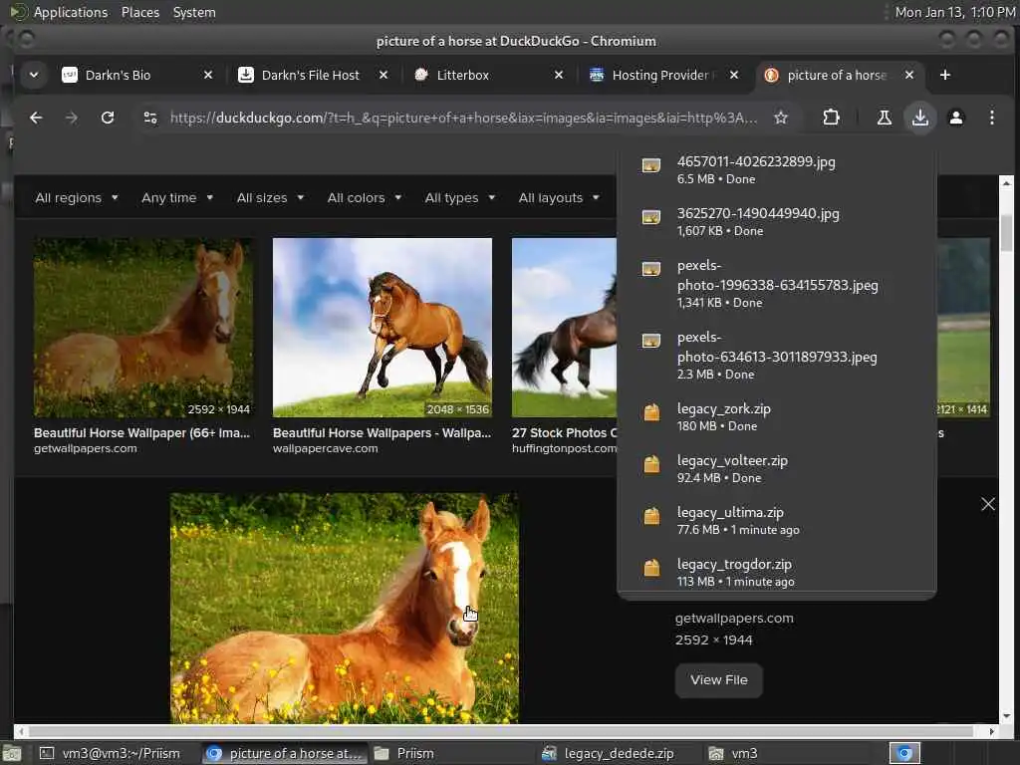Image resolution: width=1020 pixels, height=765 pixels.
Task: Open legacy_trogdor.zip download
Action: [777, 573]
